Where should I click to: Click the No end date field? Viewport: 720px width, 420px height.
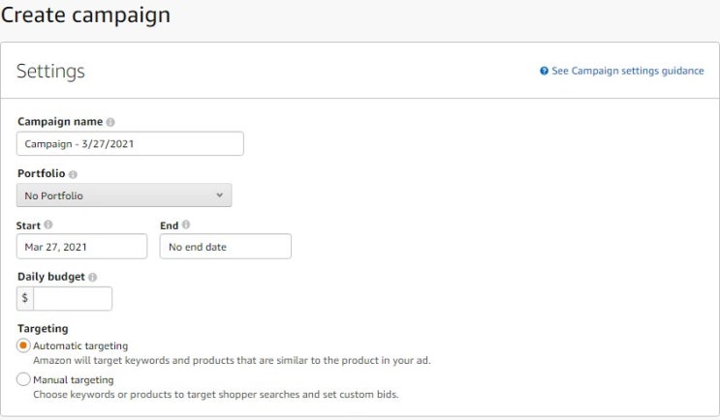(x=226, y=247)
